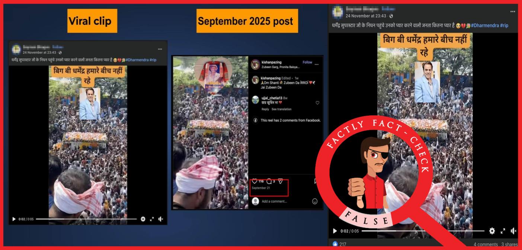
Task: Open video settings gear in right post
Action: pyautogui.click(x=492, y=231)
